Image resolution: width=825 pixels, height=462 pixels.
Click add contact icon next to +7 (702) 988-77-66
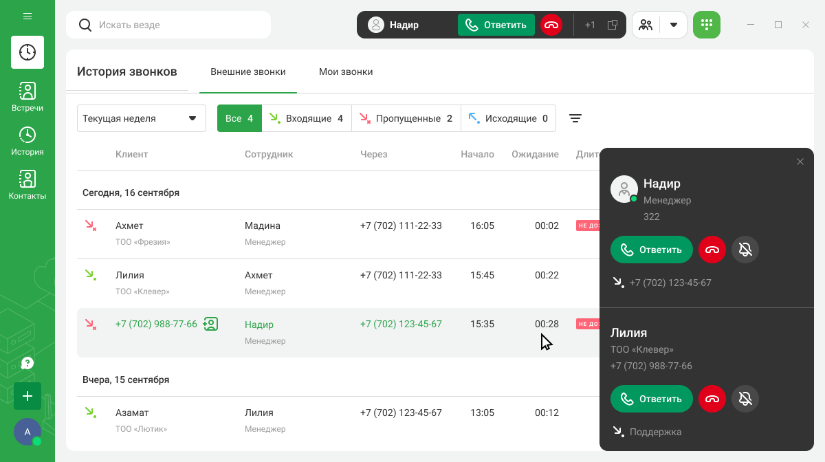click(210, 324)
